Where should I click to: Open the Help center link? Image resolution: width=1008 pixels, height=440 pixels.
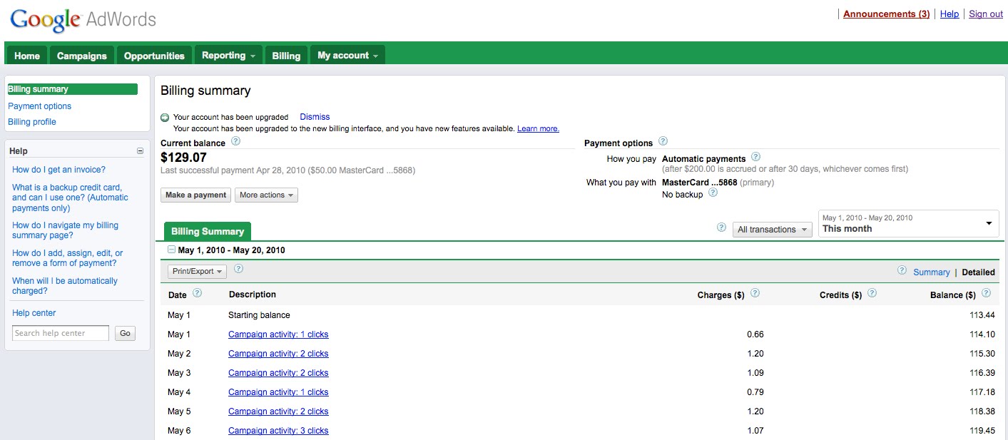pyautogui.click(x=34, y=313)
